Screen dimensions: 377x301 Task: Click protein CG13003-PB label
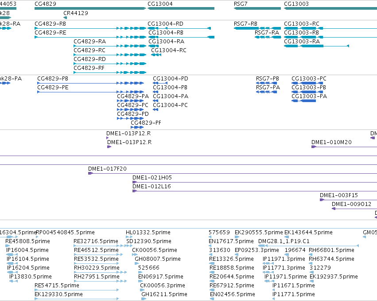(309, 88)
